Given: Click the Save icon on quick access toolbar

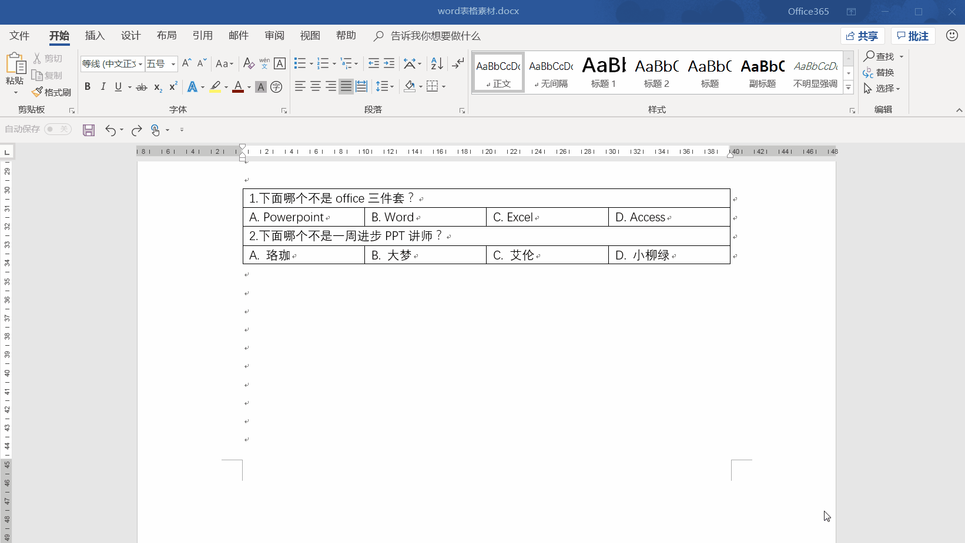Looking at the screenshot, I should coord(89,130).
